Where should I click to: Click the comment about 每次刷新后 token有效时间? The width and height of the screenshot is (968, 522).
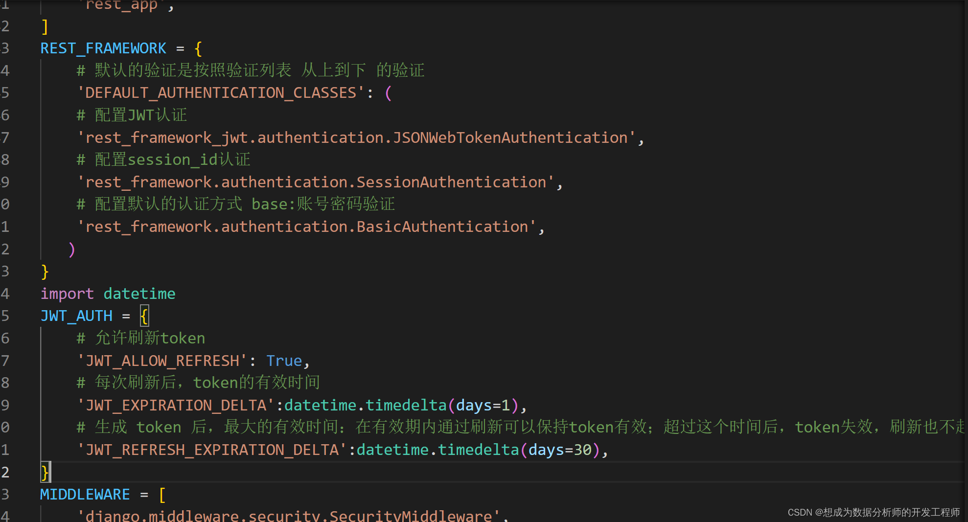pos(198,383)
